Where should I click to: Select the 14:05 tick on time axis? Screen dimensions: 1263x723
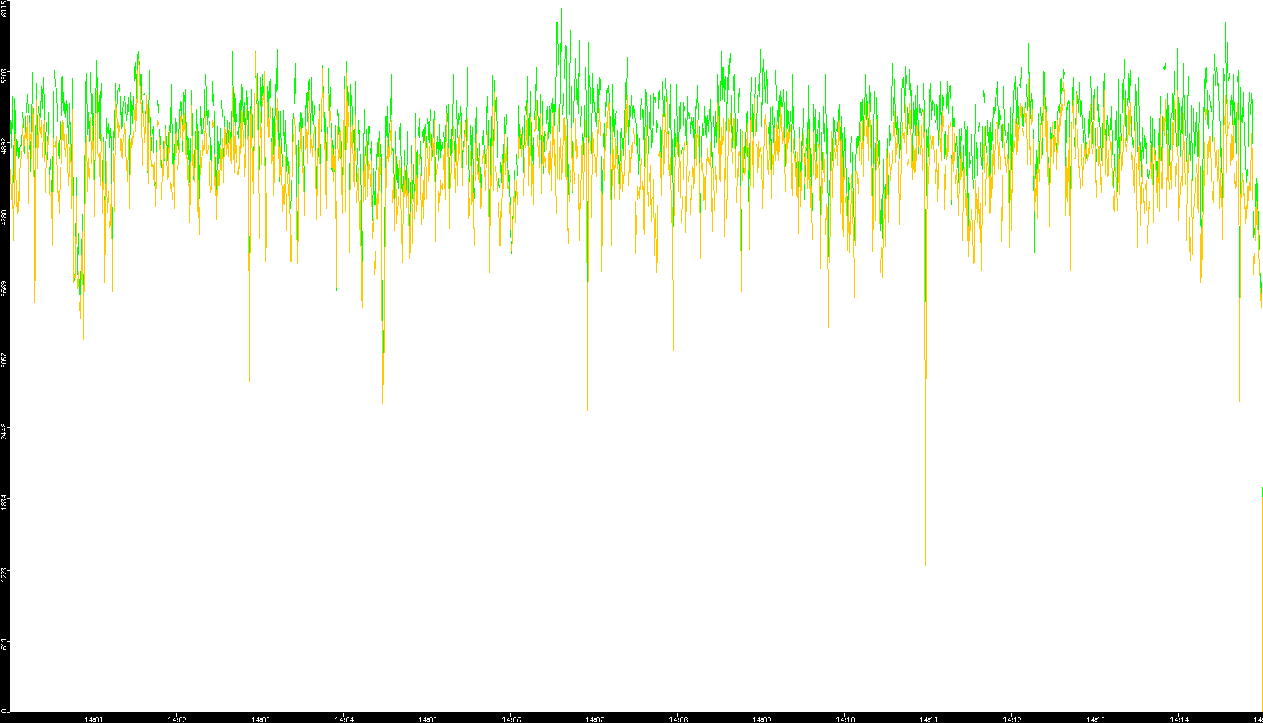(427, 720)
